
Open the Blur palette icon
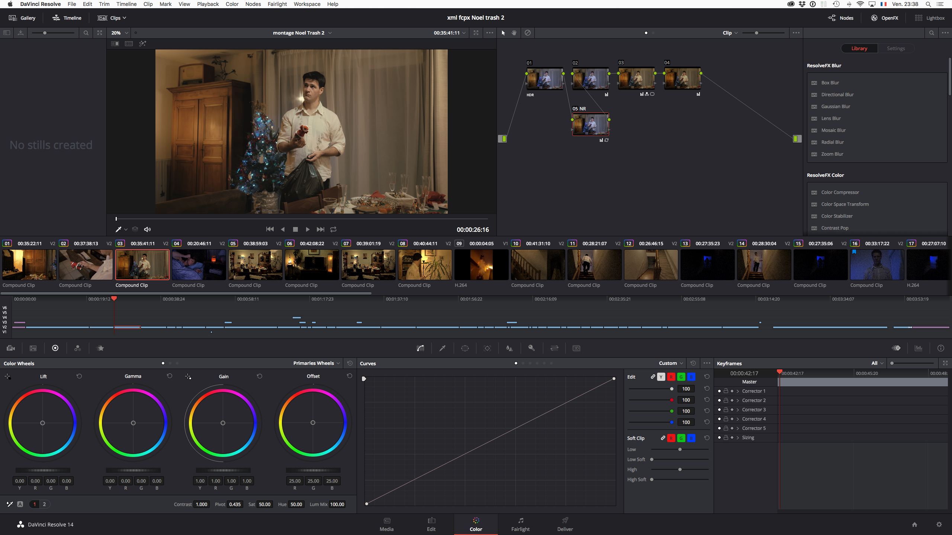(x=509, y=348)
